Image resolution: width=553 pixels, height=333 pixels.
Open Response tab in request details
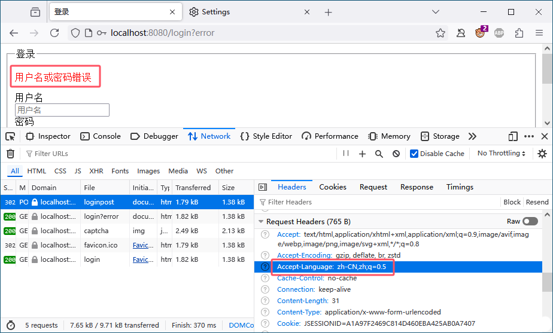coord(417,187)
